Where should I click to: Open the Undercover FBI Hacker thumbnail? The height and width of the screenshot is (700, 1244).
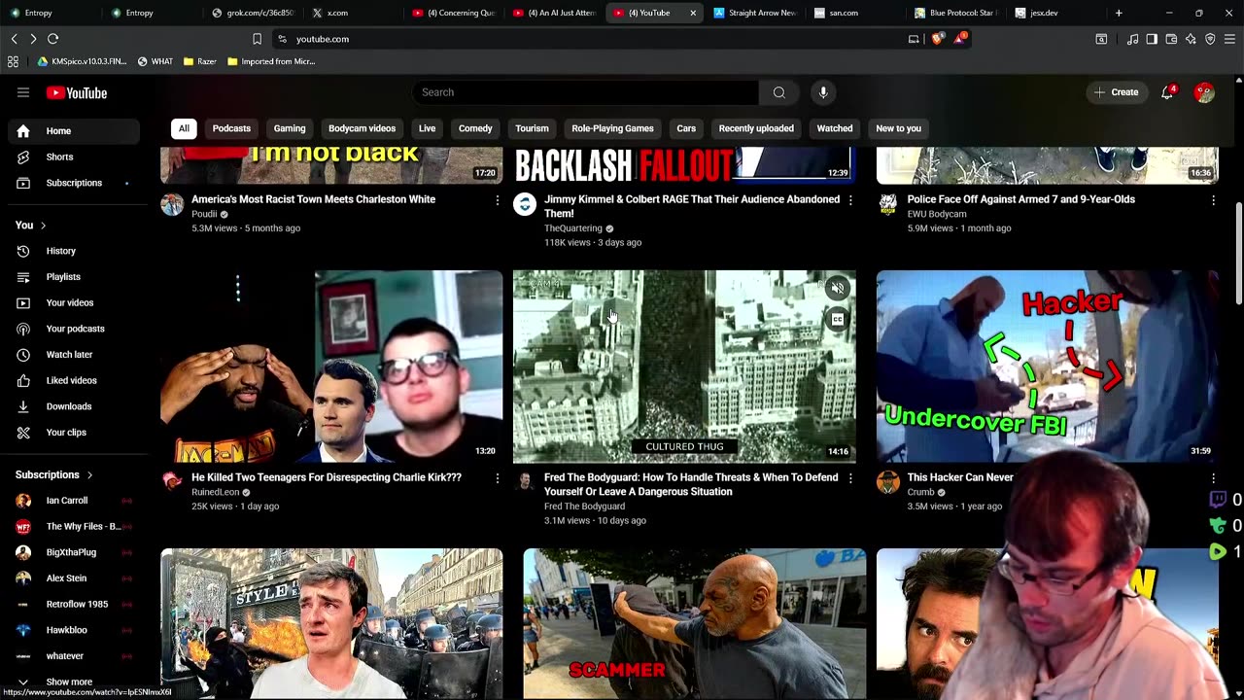click(1048, 366)
